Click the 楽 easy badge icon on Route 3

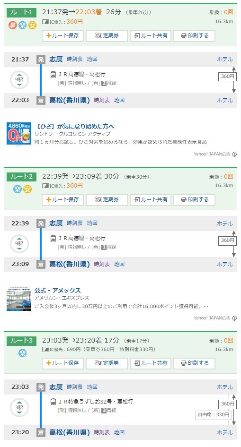[x=23, y=353]
